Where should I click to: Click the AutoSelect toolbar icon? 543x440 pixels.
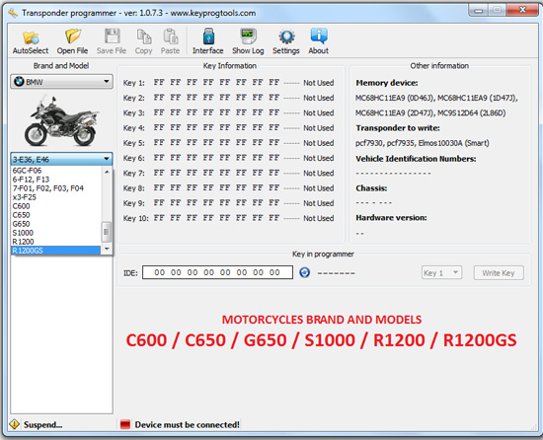tap(31, 41)
